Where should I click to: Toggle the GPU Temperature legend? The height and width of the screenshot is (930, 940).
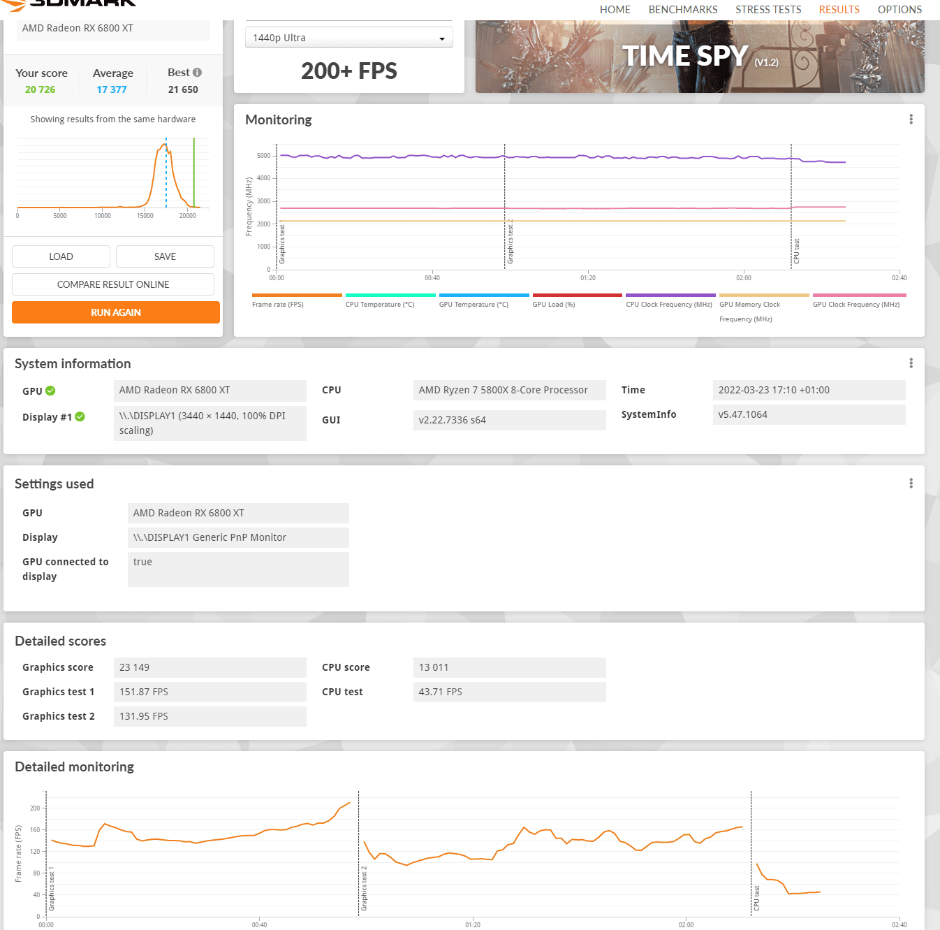tap(483, 301)
